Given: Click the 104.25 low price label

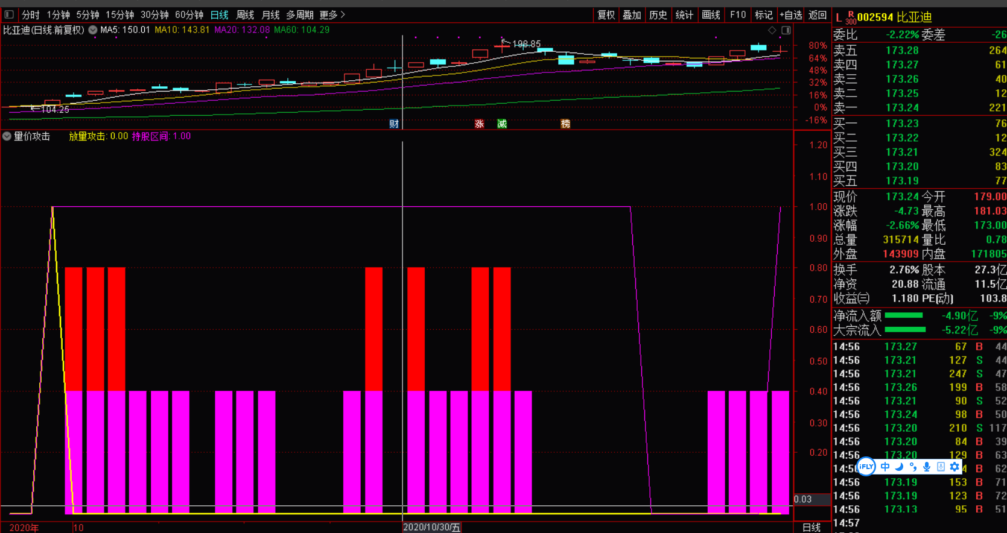Looking at the screenshot, I should [55, 110].
